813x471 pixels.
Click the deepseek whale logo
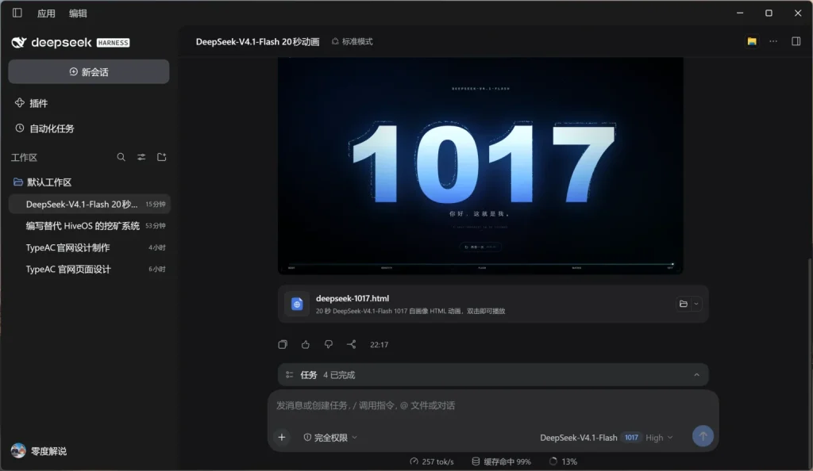[19, 43]
